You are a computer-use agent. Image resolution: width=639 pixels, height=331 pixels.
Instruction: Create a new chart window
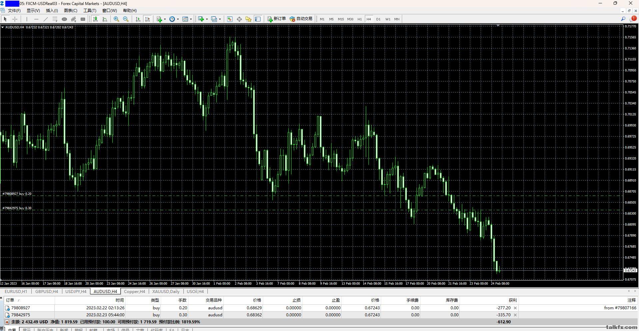pyautogui.click(x=201, y=19)
